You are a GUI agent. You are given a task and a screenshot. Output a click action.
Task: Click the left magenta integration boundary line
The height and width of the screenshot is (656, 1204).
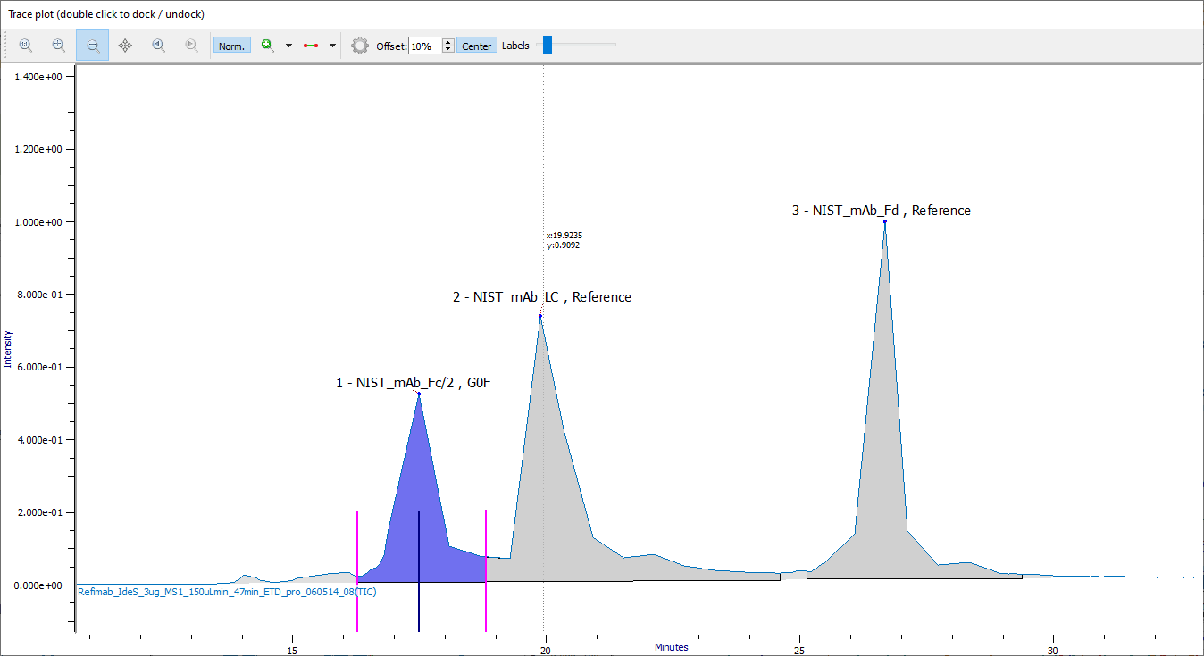[x=357, y=571]
